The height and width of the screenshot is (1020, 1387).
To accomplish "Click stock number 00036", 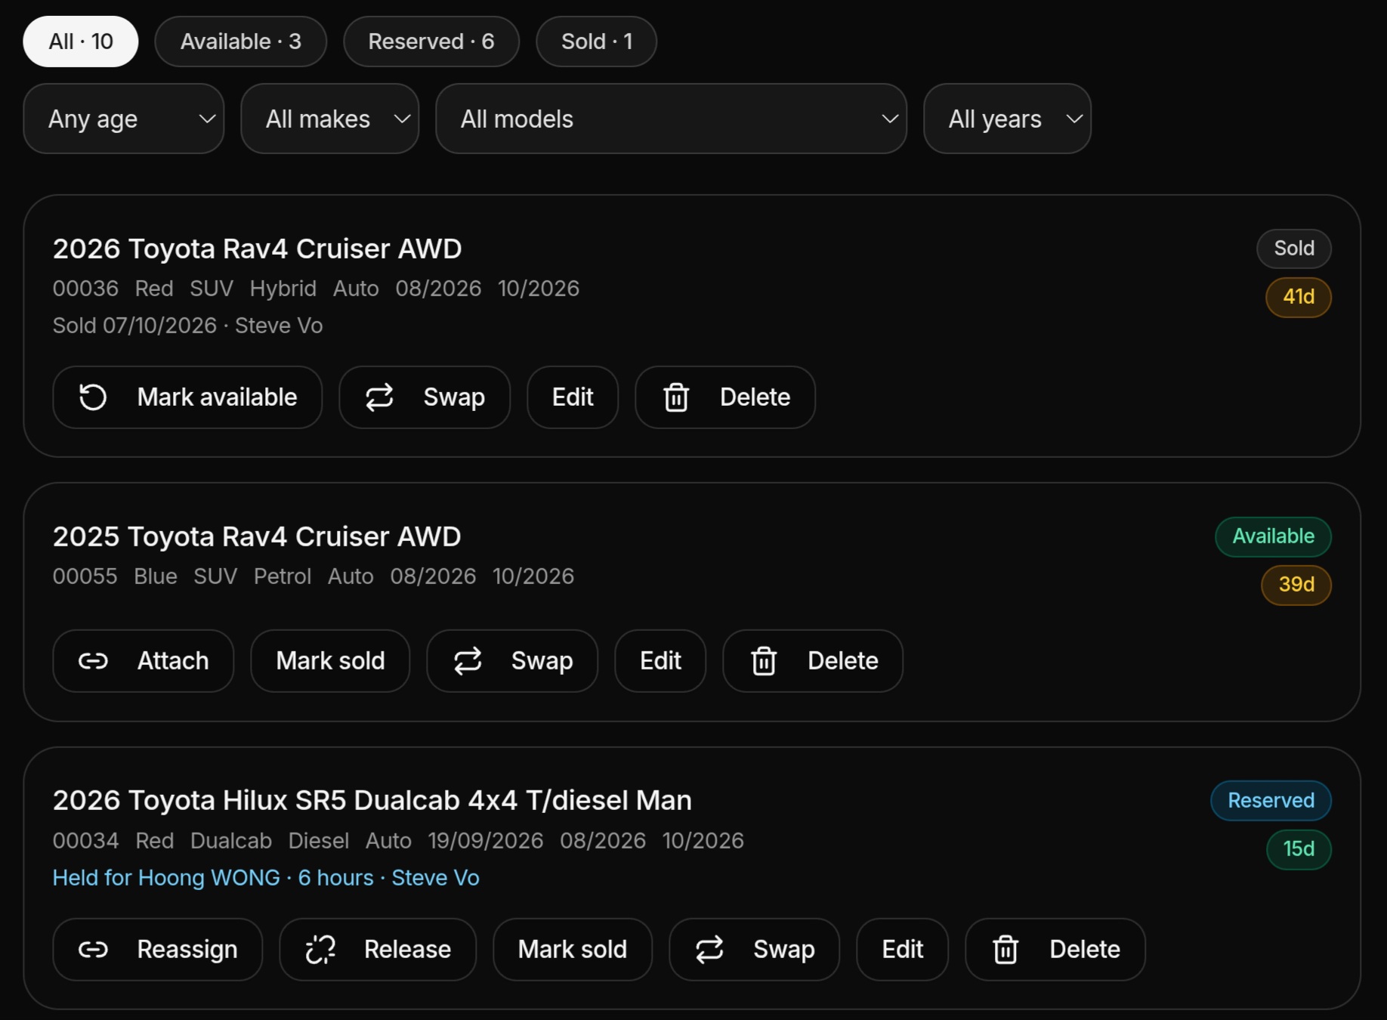I will click(85, 289).
